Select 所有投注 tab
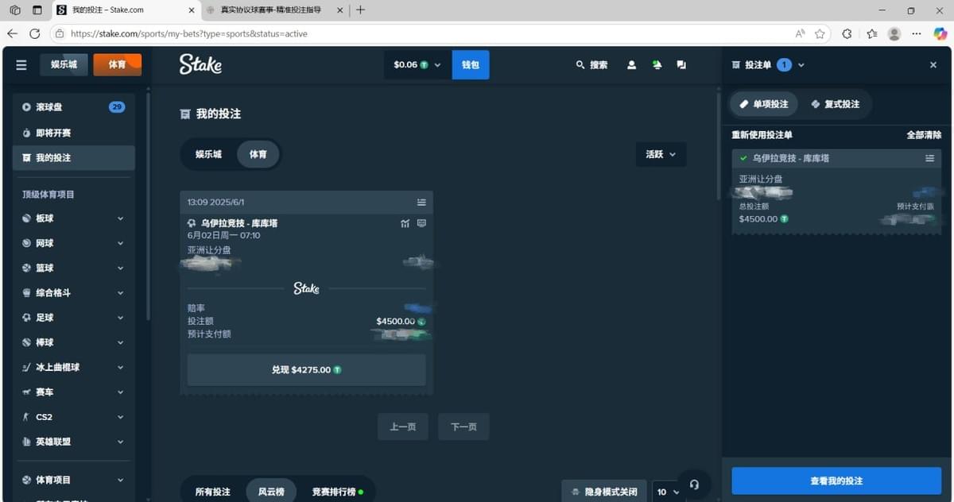Image resolution: width=954 pixels, height=502 pixels. (x=213, y=492)
